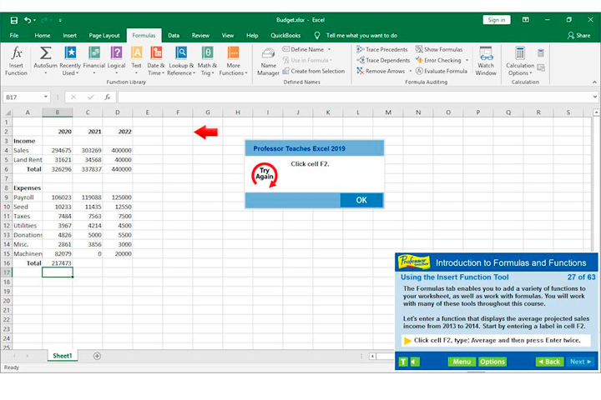Click the Select All corner triangle
Screen dimensions: 601x400
pos(7,112)
